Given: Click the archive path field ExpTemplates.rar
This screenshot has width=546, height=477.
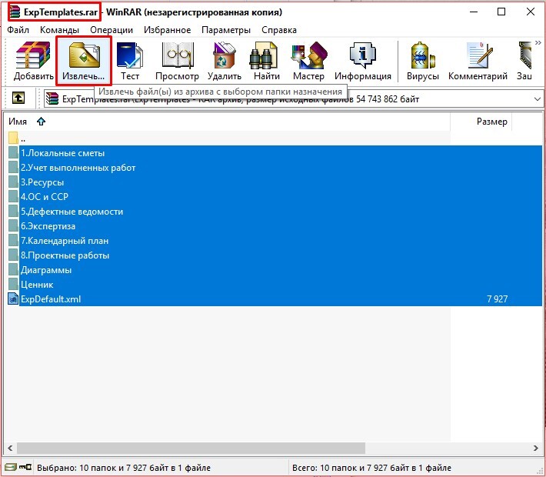Looking at the screenshot, I should [293, 99].
